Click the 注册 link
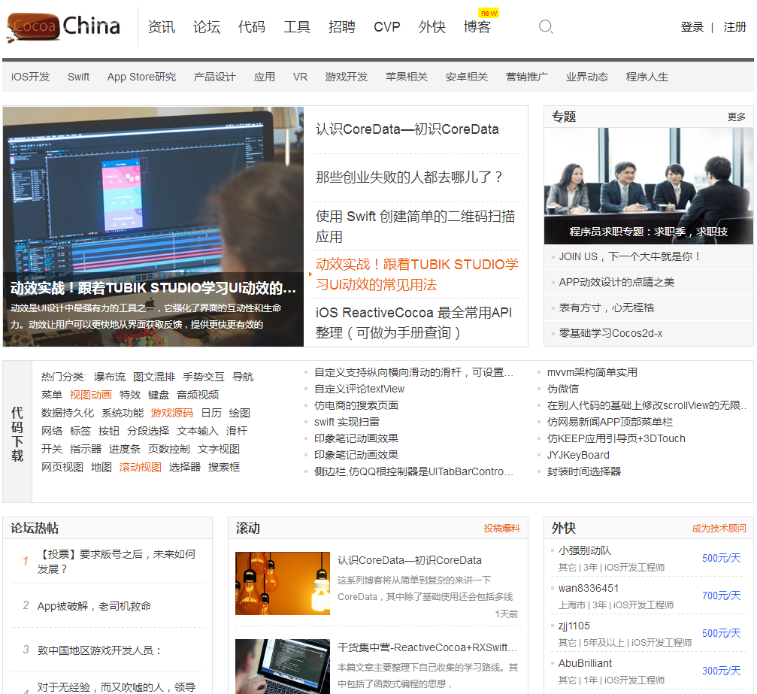This screenshot has height=694, width=757. 734,27
